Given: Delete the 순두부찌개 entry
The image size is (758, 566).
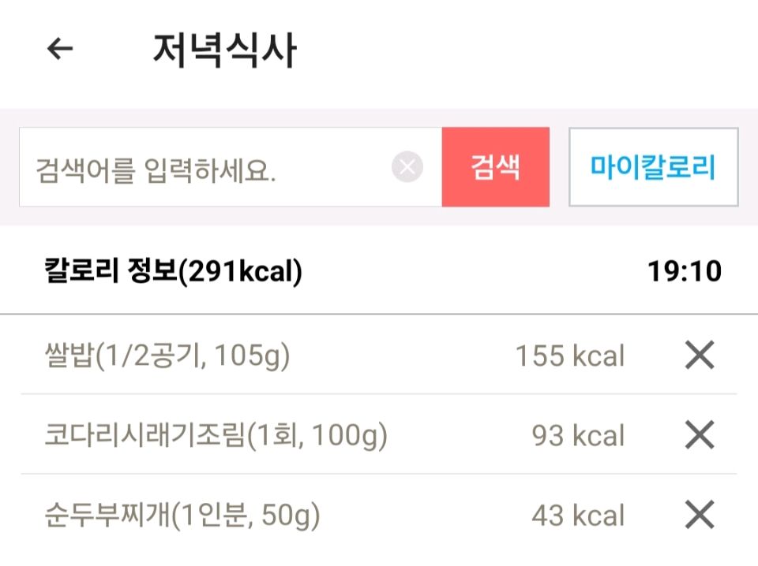Looking at the screenshot, I should (699, 516).
